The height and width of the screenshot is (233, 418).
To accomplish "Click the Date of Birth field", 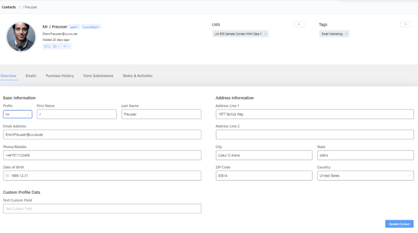I will tap(102, 176).
